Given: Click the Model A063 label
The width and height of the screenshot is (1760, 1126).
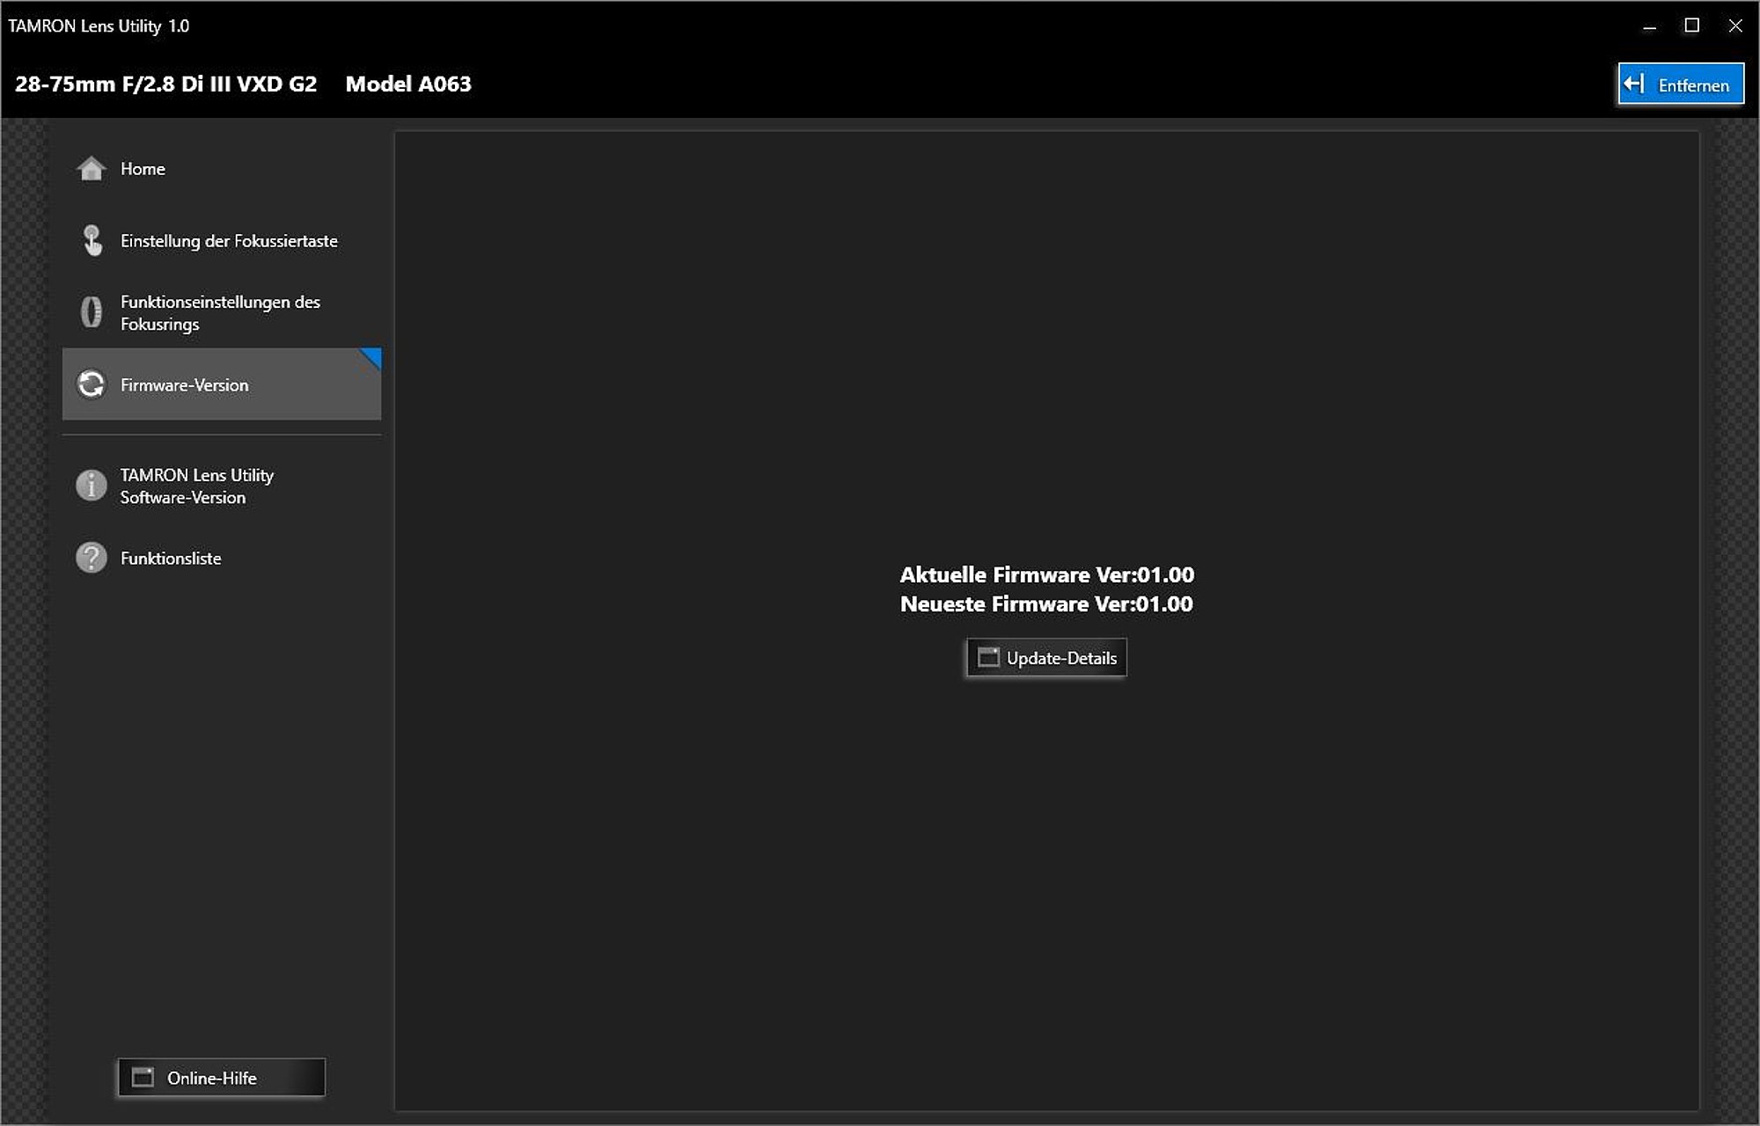Looking at the screenshot, I should click(408, 84).
